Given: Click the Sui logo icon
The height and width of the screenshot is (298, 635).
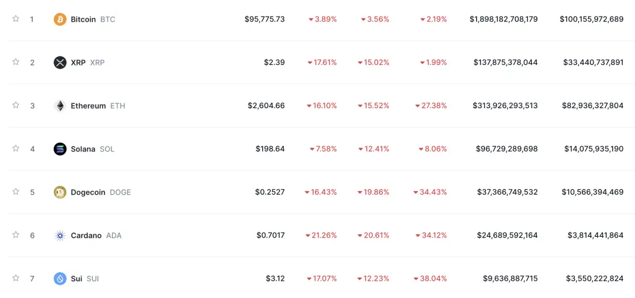Looking at the screenshot, I should pyautogui.click(x=60, y=279).
